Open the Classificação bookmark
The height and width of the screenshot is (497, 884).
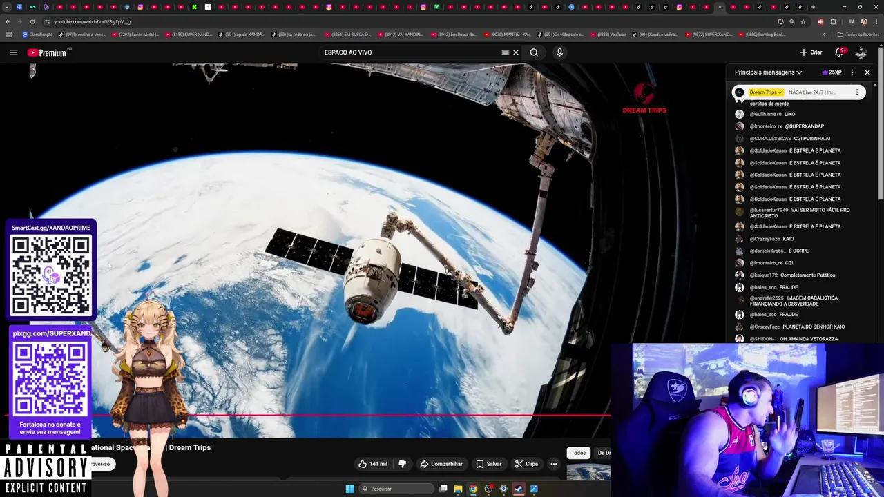(x=37, y=34)
